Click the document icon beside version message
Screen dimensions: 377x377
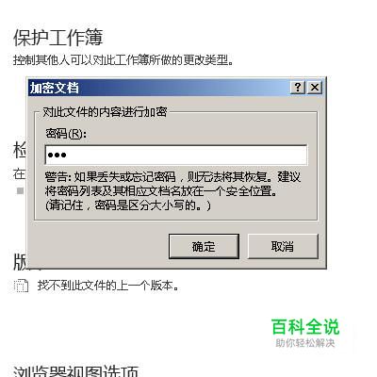point(21,286)
